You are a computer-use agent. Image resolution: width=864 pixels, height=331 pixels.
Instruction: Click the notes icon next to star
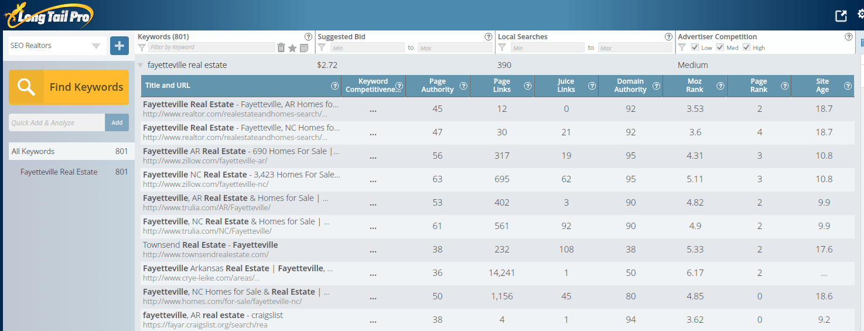pyautogui.click(x=304, y=47)
